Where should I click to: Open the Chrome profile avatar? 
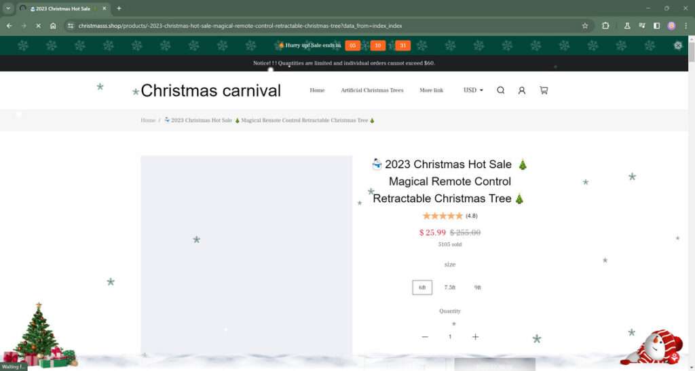(671, 26)
